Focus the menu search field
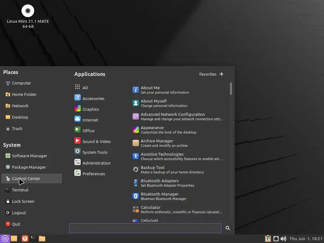 [x=145, y=228]
